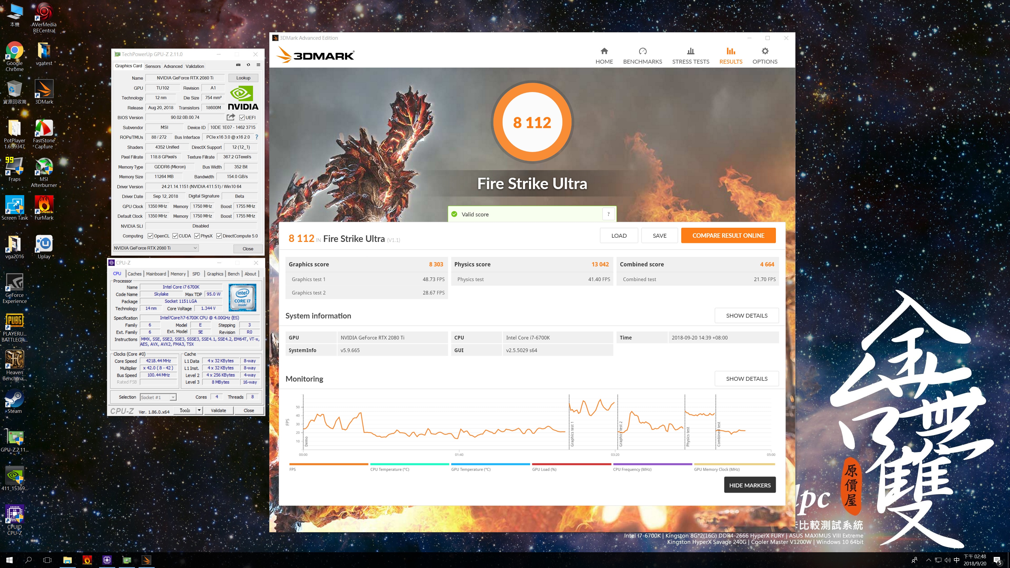The height and width of the screenshot is (568, 1010).
Task: Open the Socket #1 selection dropdown in CPU-Z
Action: pos(158,397)
